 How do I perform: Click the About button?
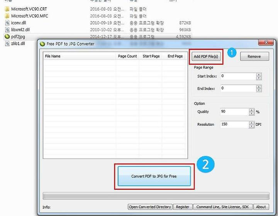[261, 207]
